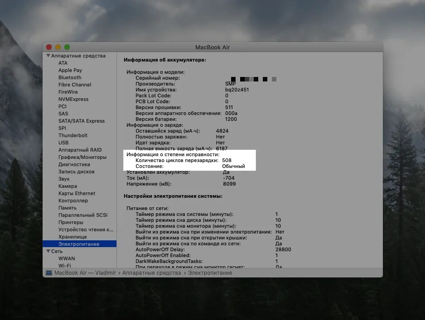This screenshot has height=320, width=425.
Task: Open Аппаратный RAID entry
Action: (x=80, y=150)
